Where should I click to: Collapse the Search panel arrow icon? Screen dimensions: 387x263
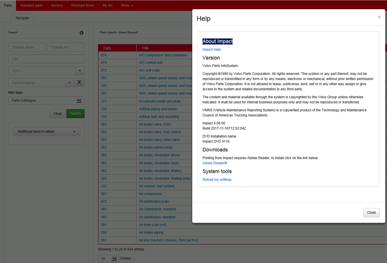point(81,33)
